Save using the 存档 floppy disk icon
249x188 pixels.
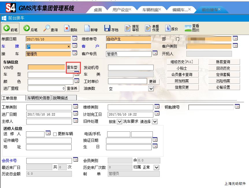pos(107,28)
